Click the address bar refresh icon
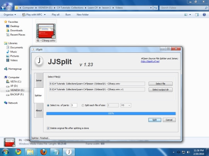 [156, 8]
